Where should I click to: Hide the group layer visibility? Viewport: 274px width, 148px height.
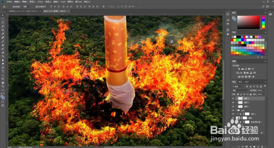coord(233,110)
